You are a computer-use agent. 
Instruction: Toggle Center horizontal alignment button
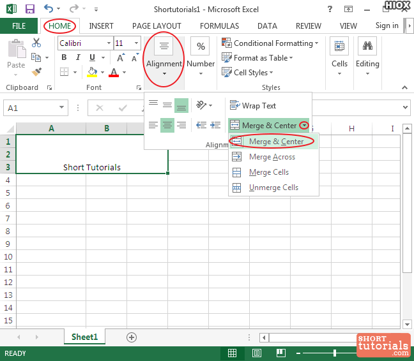click(x=167, y=125)
